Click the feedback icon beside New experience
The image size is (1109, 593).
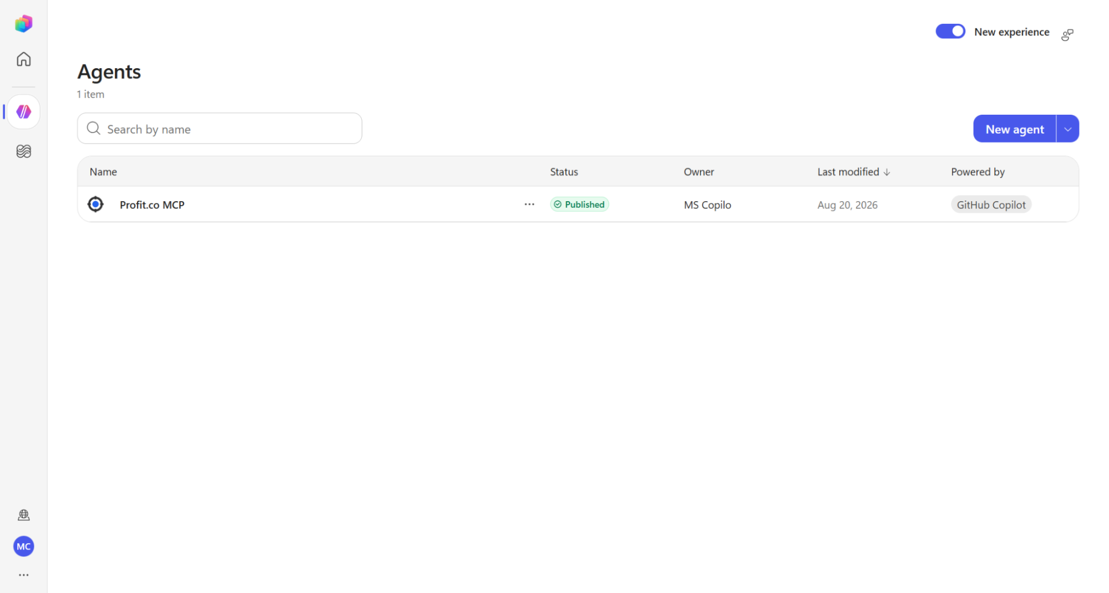click(1067, 34)
